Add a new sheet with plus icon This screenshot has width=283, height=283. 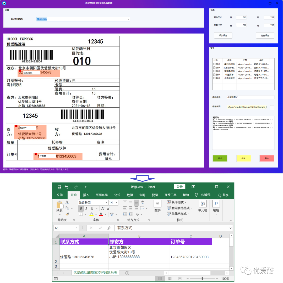point(127,273)
